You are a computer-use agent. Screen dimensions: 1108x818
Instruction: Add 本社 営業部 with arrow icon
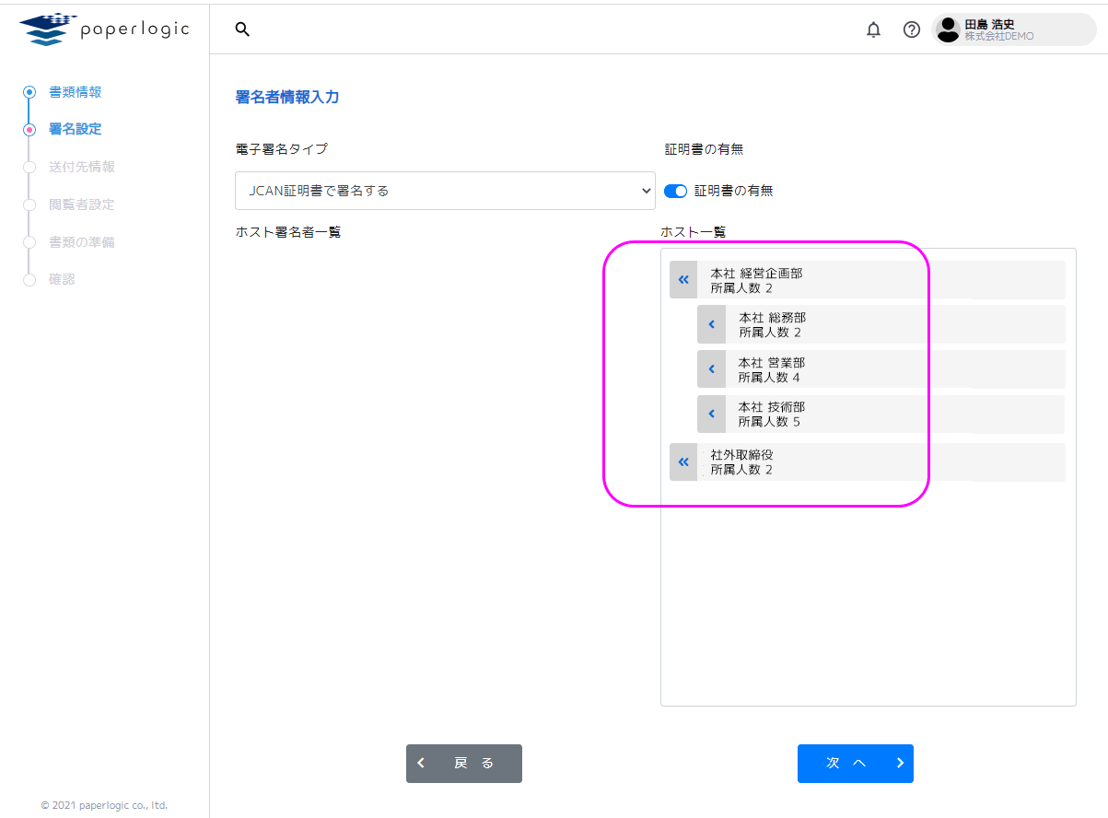coord(711,369)
